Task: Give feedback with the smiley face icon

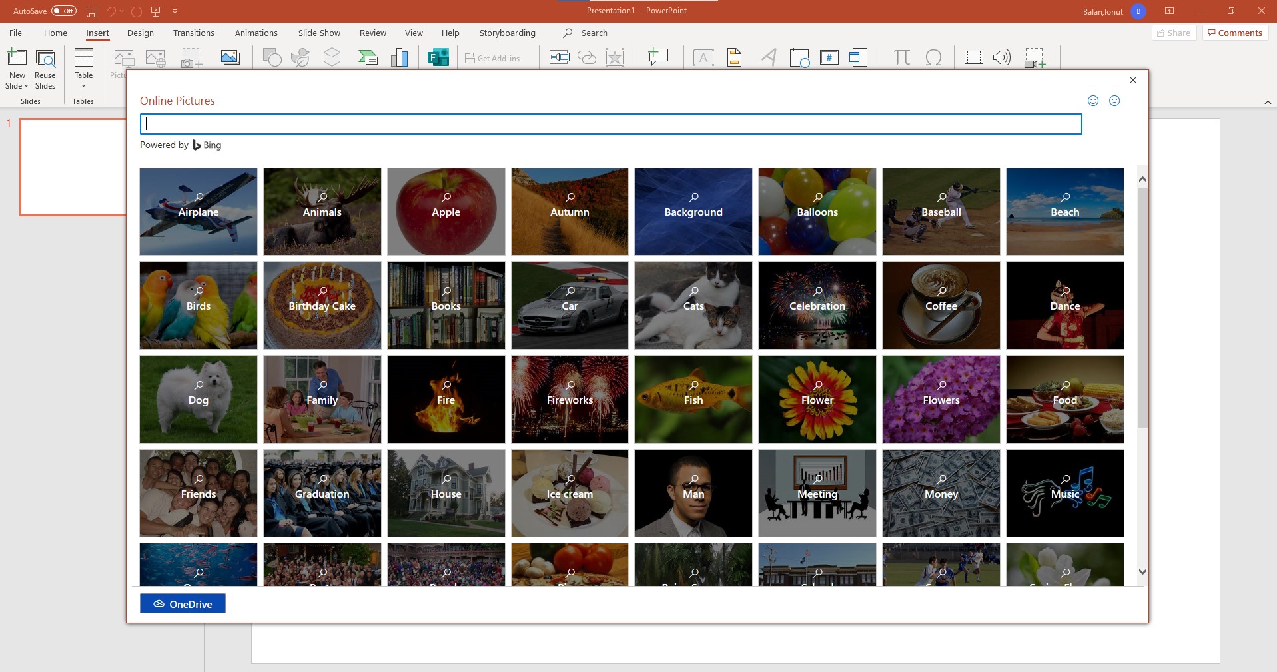Action: pos(1092,101)
